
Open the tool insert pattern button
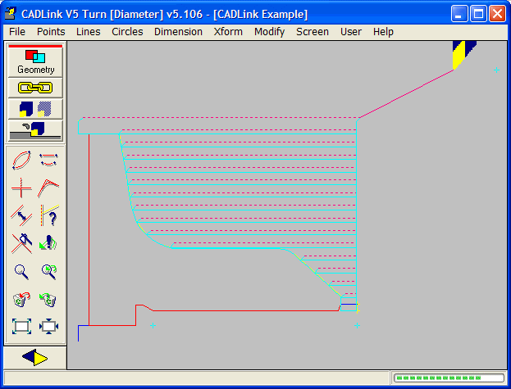coord(35,109)
